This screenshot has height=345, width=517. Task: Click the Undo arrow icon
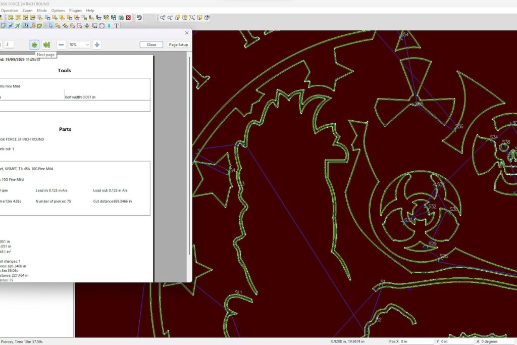[139, 18]
